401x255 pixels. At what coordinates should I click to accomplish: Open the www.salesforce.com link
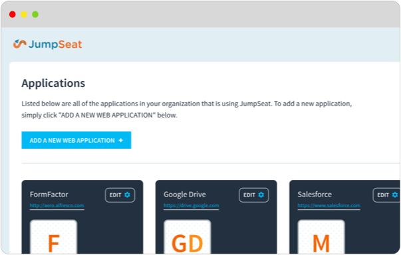point(329,206)
